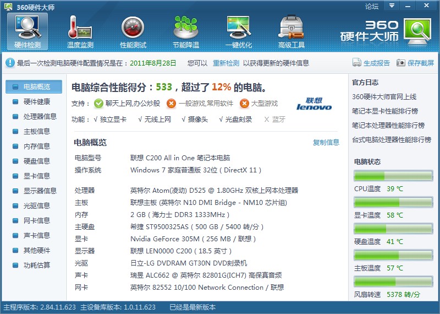Click the 生成报告 report icon
440x314 pixels.
(x=357, y=63)
